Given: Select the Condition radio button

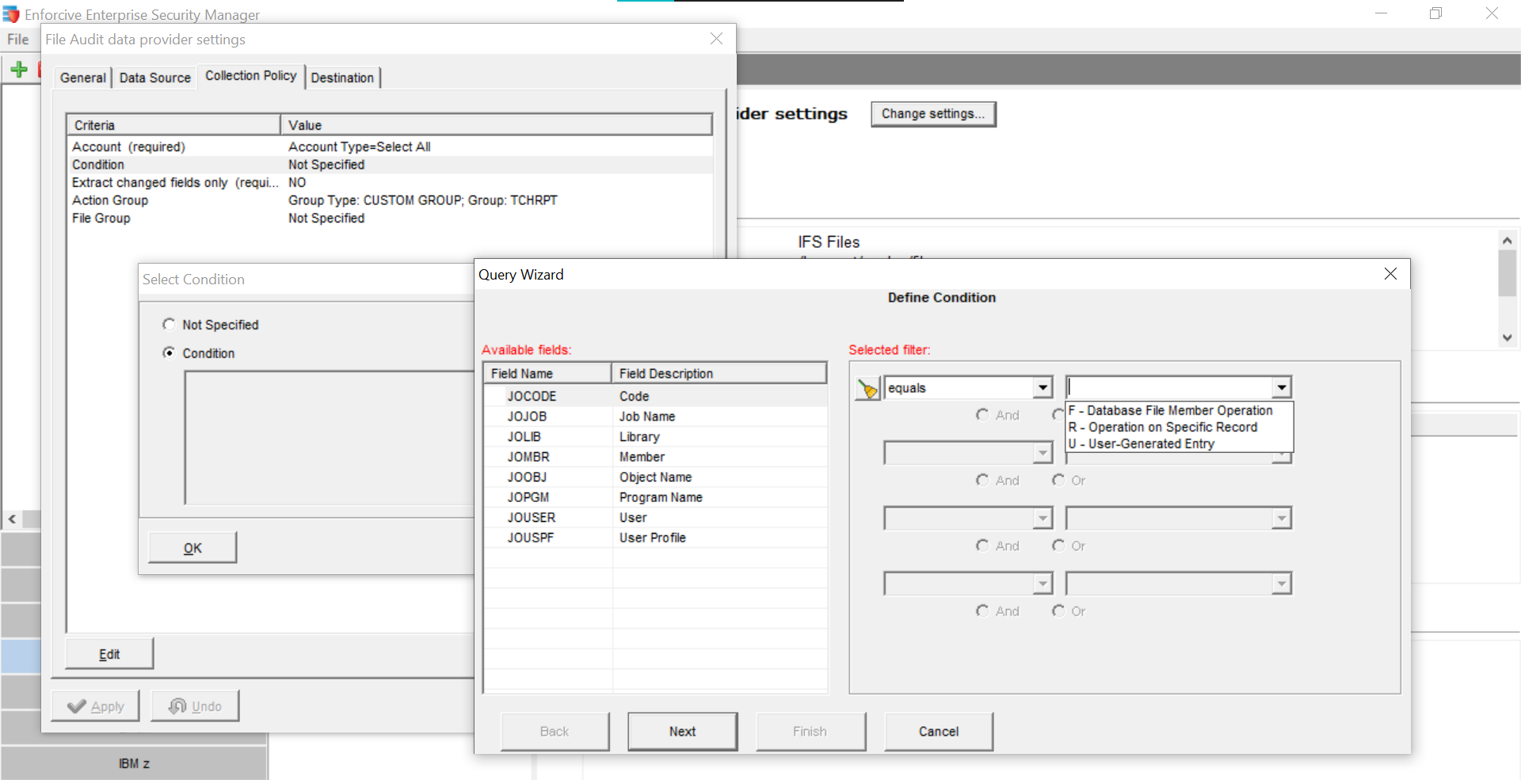Looking at the screenshot, I should (168, 352).
